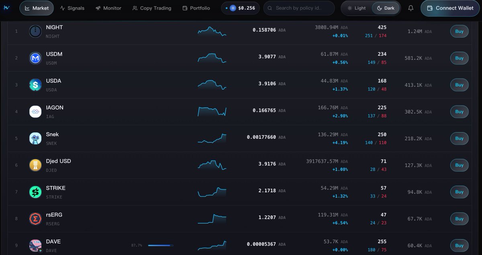482x255 pixels.
Task: Buy STRIKE token
Action: click(x=459, y=192)
